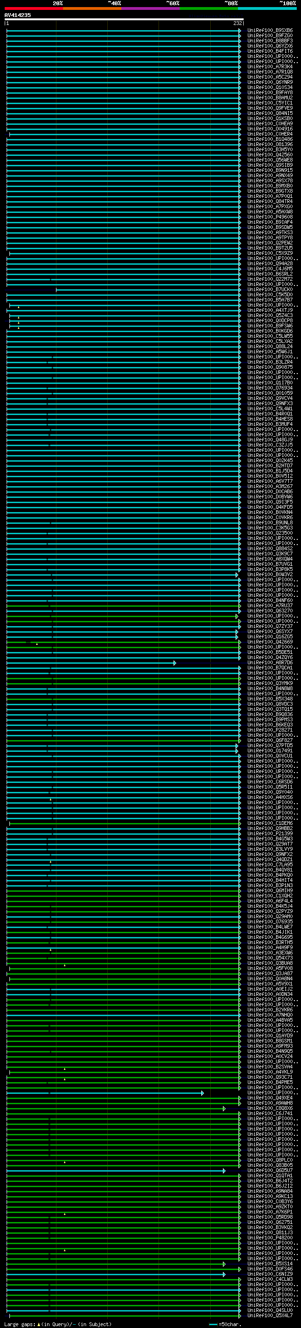Select hit label UniRef100_Q42560
The width and height of the screenshot is (301, 1328).
[x=270, y=155]
